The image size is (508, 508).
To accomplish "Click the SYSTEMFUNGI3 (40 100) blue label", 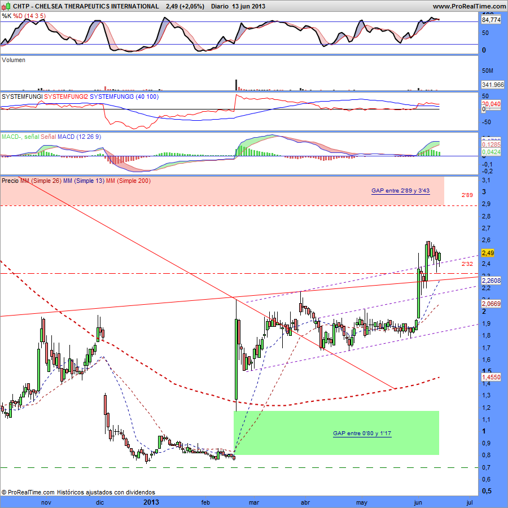I will pyautogui.click(x=124, y=97).
